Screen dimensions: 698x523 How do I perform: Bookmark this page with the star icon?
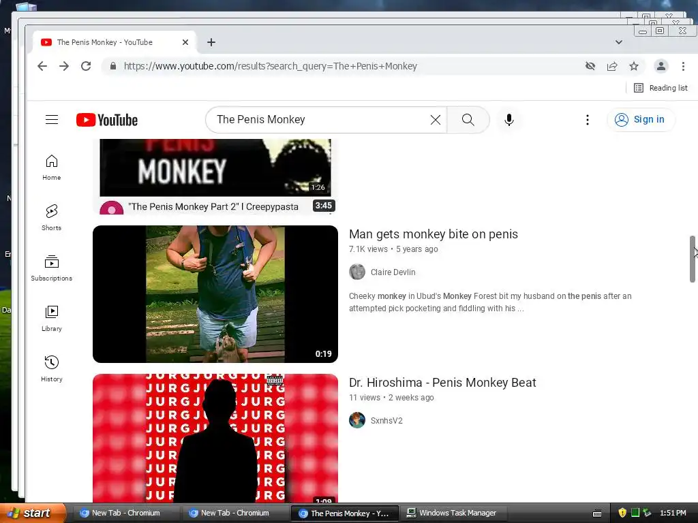click(x=634, y=66)
